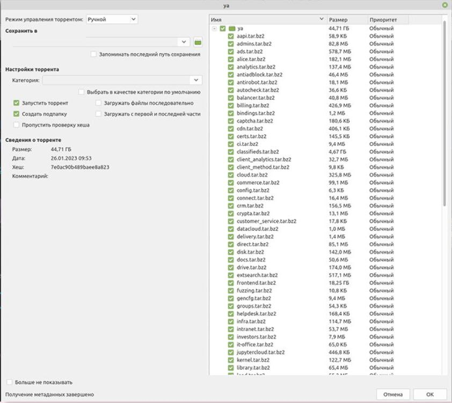The width and height of the screenshot is (452, 403).
Task: Select the direct.tar.bz2 row
Action: pyautogui.click(x=325, y=244)
